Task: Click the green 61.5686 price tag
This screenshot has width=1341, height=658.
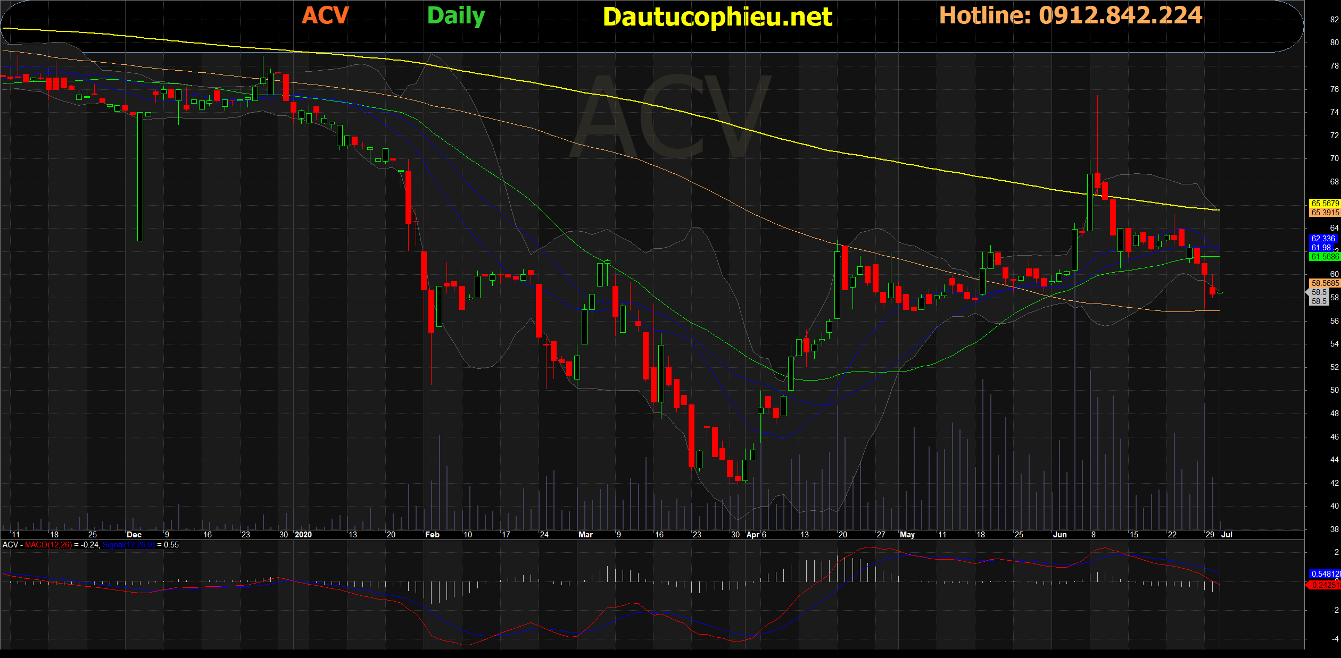Action: point(1325,257)
